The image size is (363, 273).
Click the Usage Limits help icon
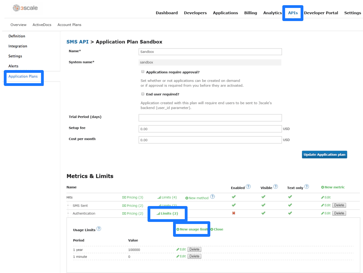[99, 228]
